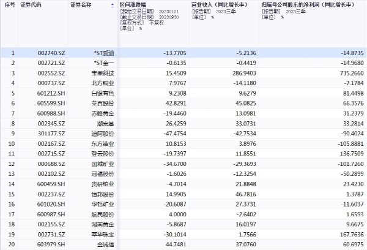Select stock code 002715.SZ
Screen dimensions: 367x250
pos(51,154)
